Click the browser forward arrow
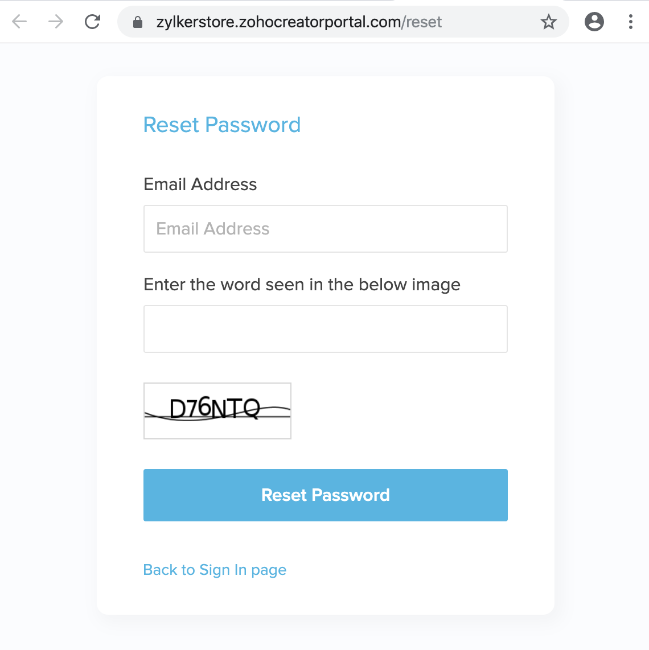Image resolution: width=649 pixels, height=650 pixels. [56, 22]
